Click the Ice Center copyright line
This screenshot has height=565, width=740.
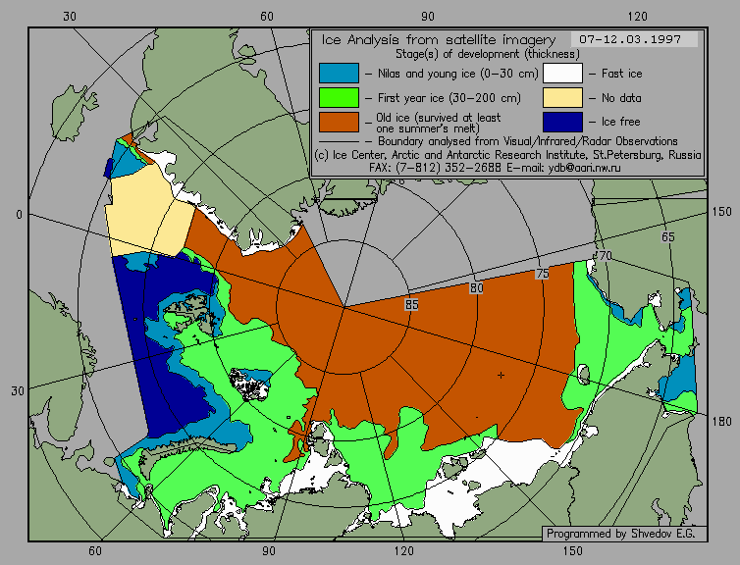point(507,155)
